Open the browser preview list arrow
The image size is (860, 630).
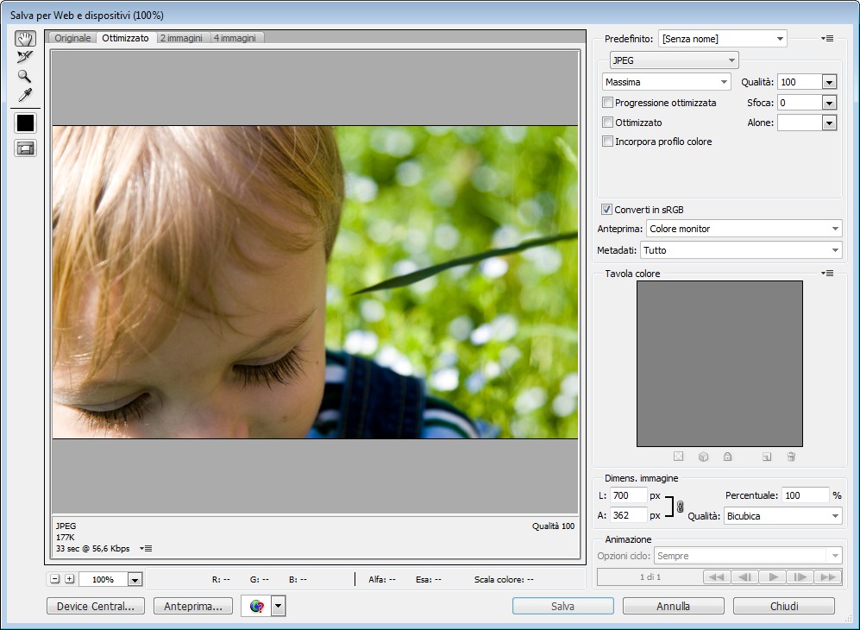coord(278,606)
